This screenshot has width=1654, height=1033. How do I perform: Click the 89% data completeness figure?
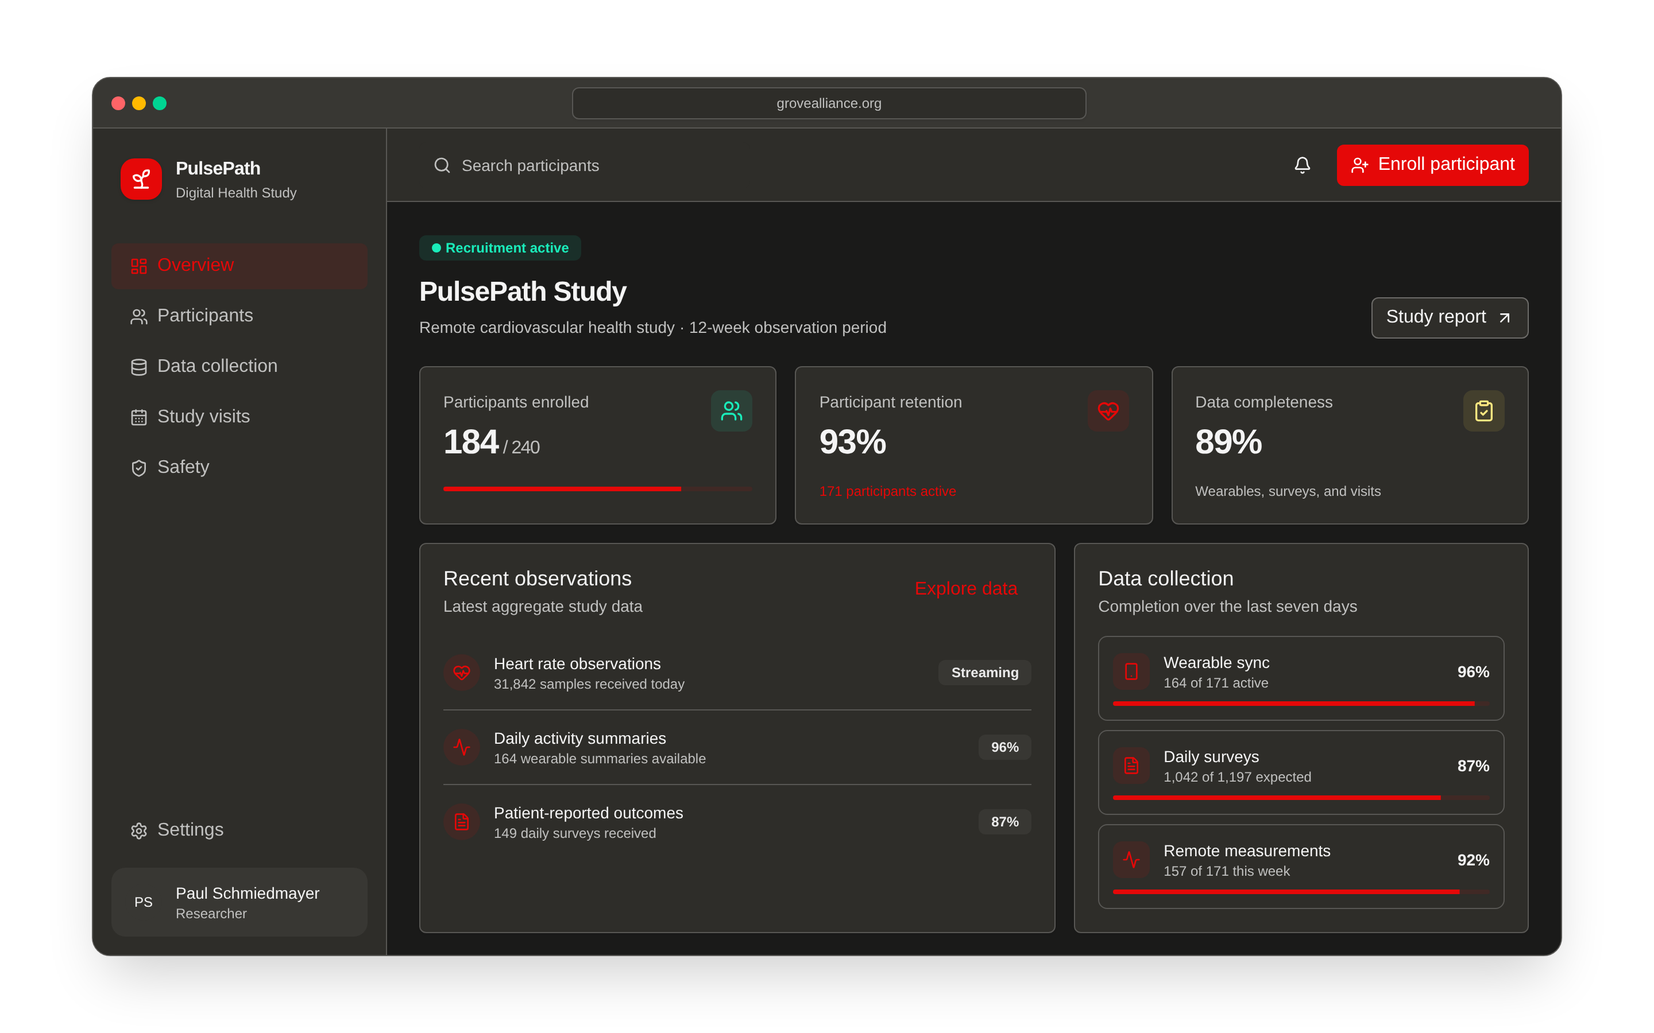coord(1228,442)
